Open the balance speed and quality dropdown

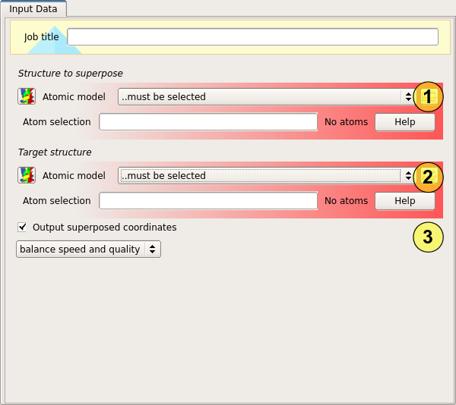click(88, 250)
